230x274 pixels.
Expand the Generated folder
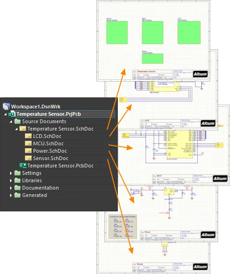(11, 195)
